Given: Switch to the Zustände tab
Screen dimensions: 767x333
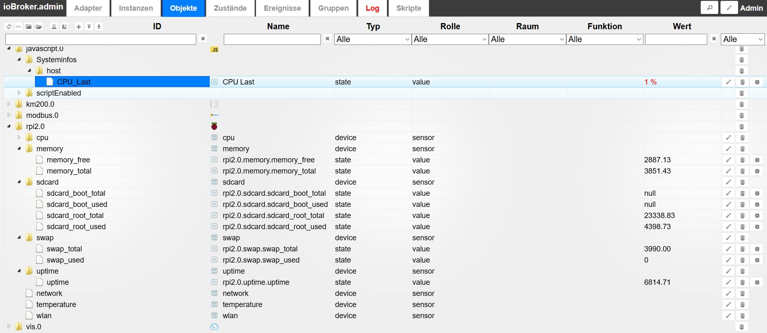Looking at the screenshot, I should 230,8.
